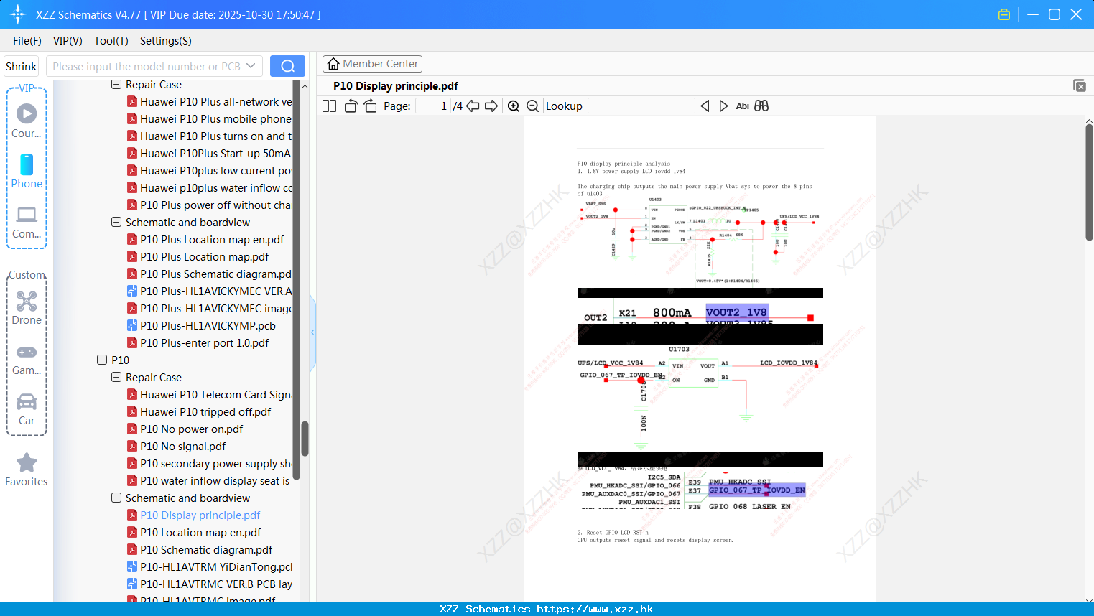Find next lookup match triangle
The image size is (1094, 616).
723,106
